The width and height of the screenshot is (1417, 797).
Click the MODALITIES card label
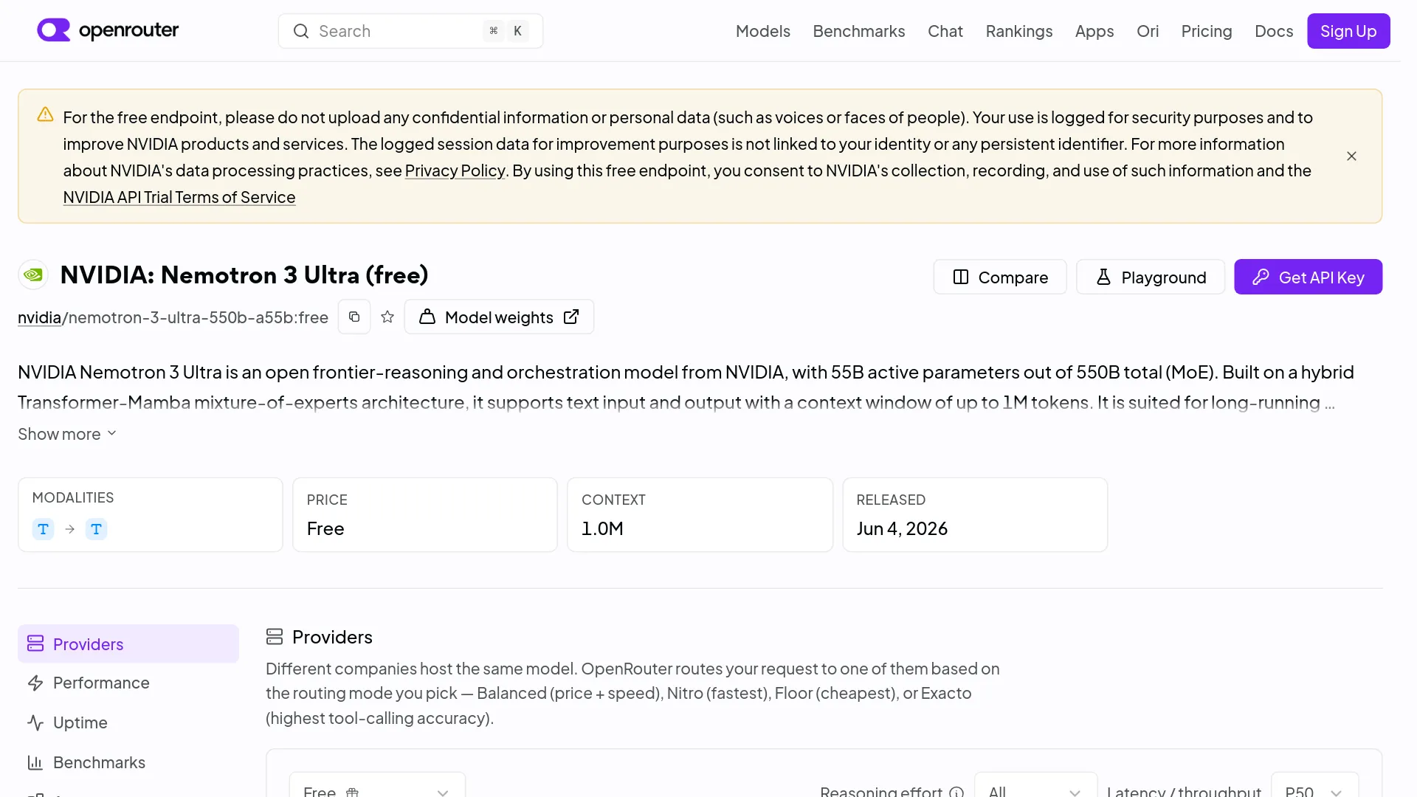[x=73, y=497]
